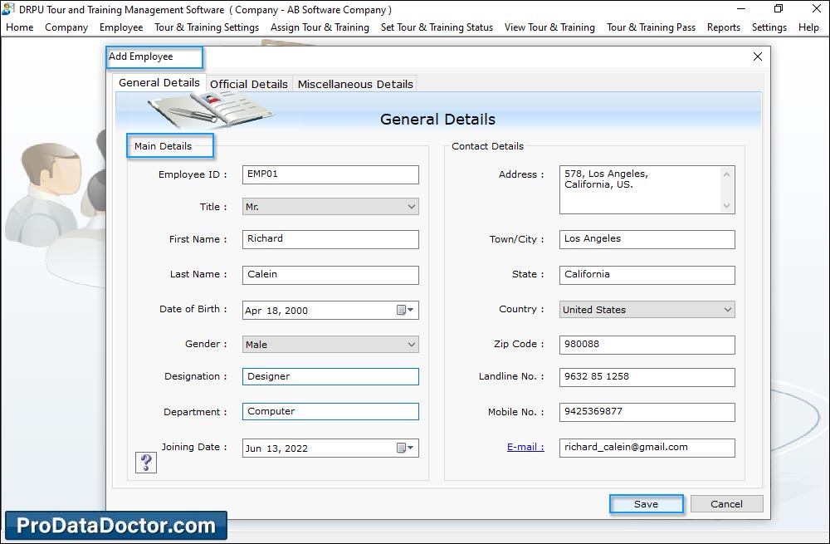Open Tour & Training Settings menu
Screen dimensions: 830x544
point(207,27)
